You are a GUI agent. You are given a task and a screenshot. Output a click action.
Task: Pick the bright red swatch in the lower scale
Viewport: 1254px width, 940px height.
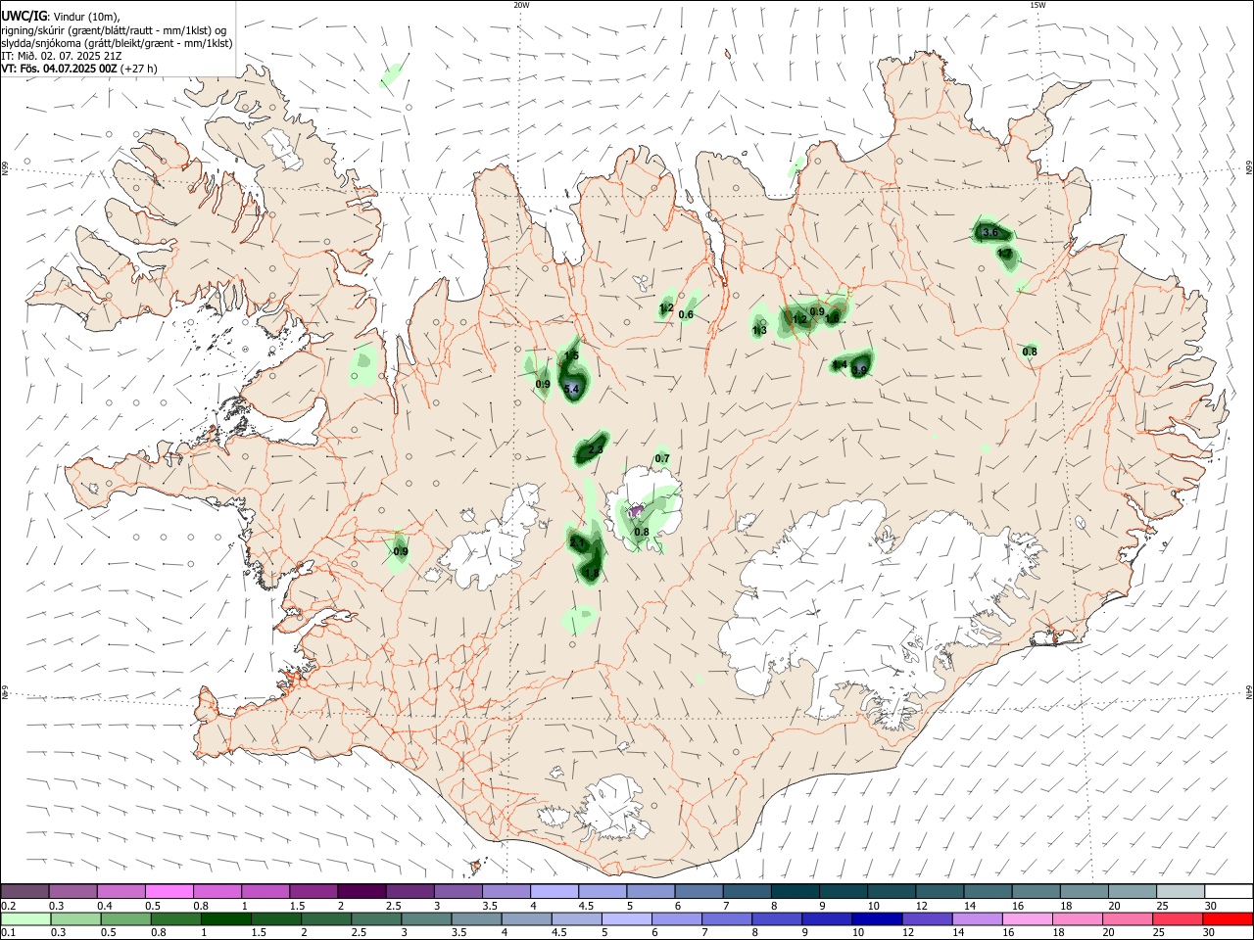(x=1229, y=918)
